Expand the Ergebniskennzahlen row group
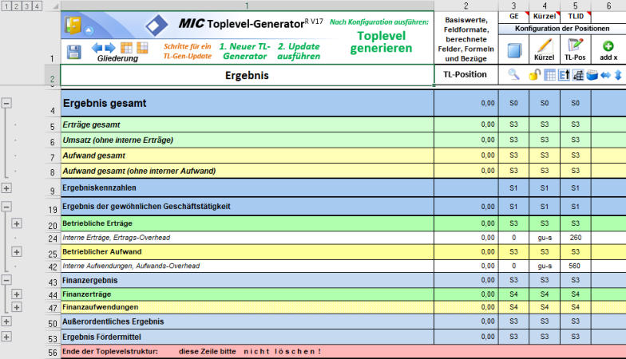626x359 pixels. [6, 188]
